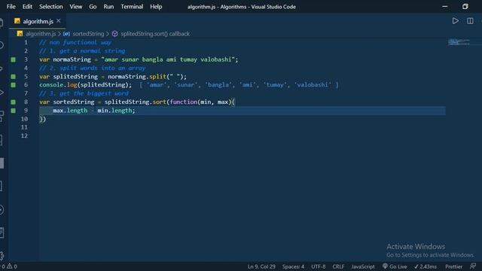Click the string "amar sunar bangla ami tumay valobashi"

tap(168, 59)
